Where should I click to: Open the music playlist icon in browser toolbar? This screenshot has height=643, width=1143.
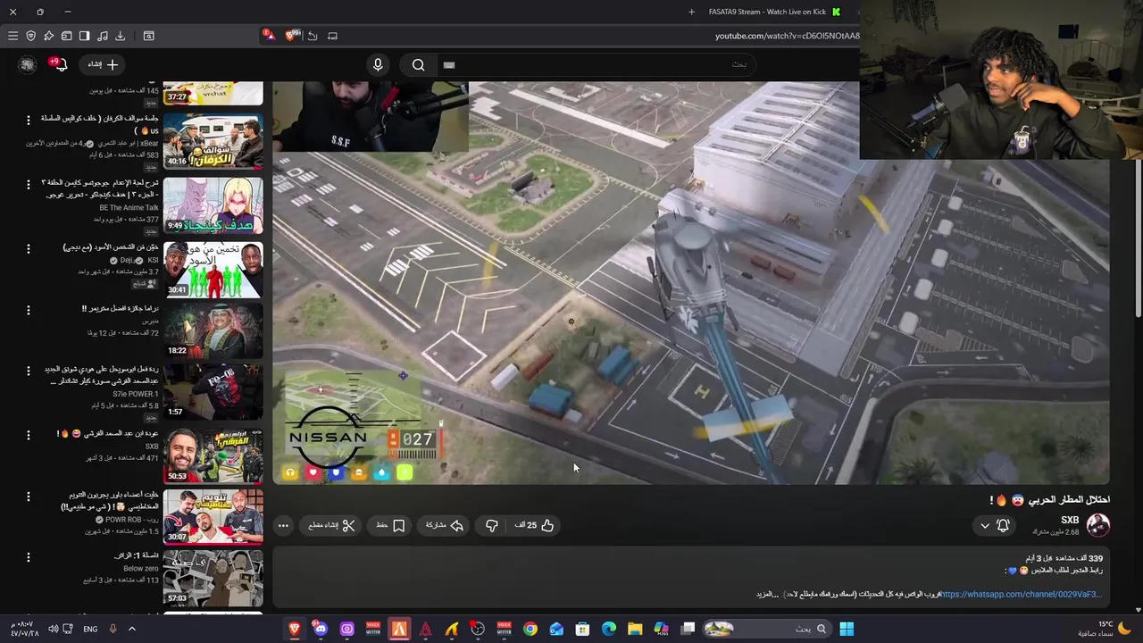pyautogui.click(x=102, y=36)
